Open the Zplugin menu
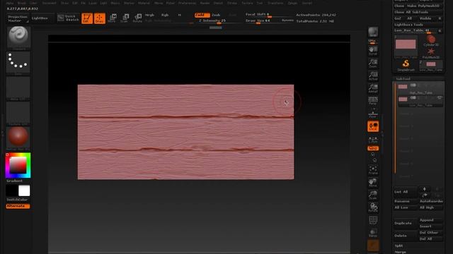Viewport: 453px width, 254px height. click(292, 3)
